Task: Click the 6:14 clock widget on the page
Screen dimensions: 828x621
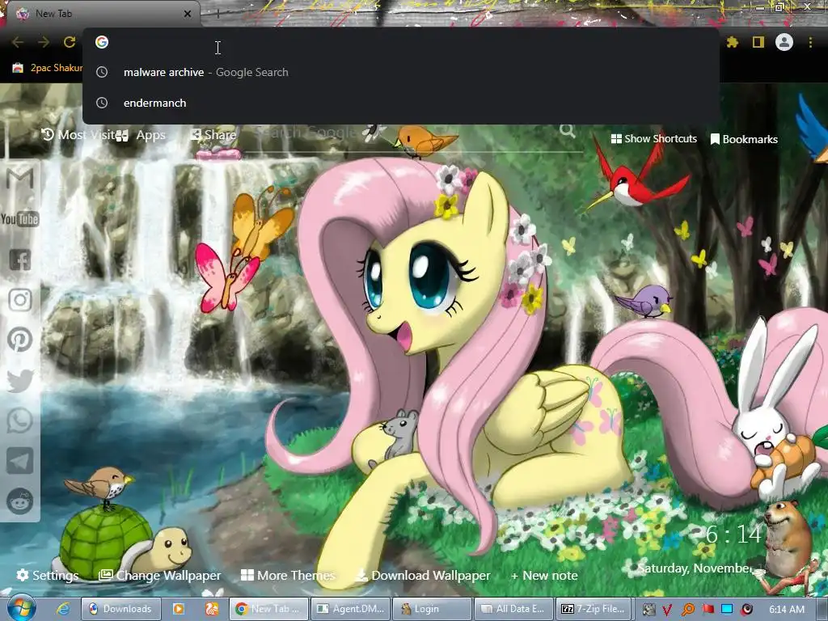Action: tap(734, 534)
